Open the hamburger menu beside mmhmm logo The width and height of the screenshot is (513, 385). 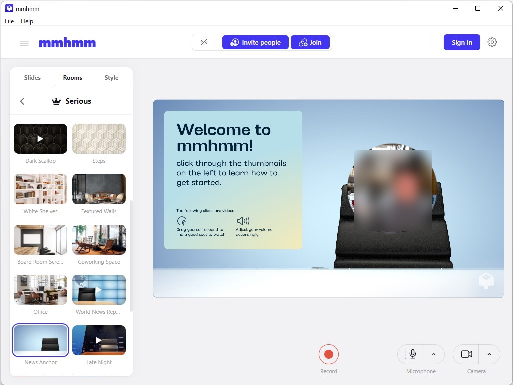click(x=24, y=43)
